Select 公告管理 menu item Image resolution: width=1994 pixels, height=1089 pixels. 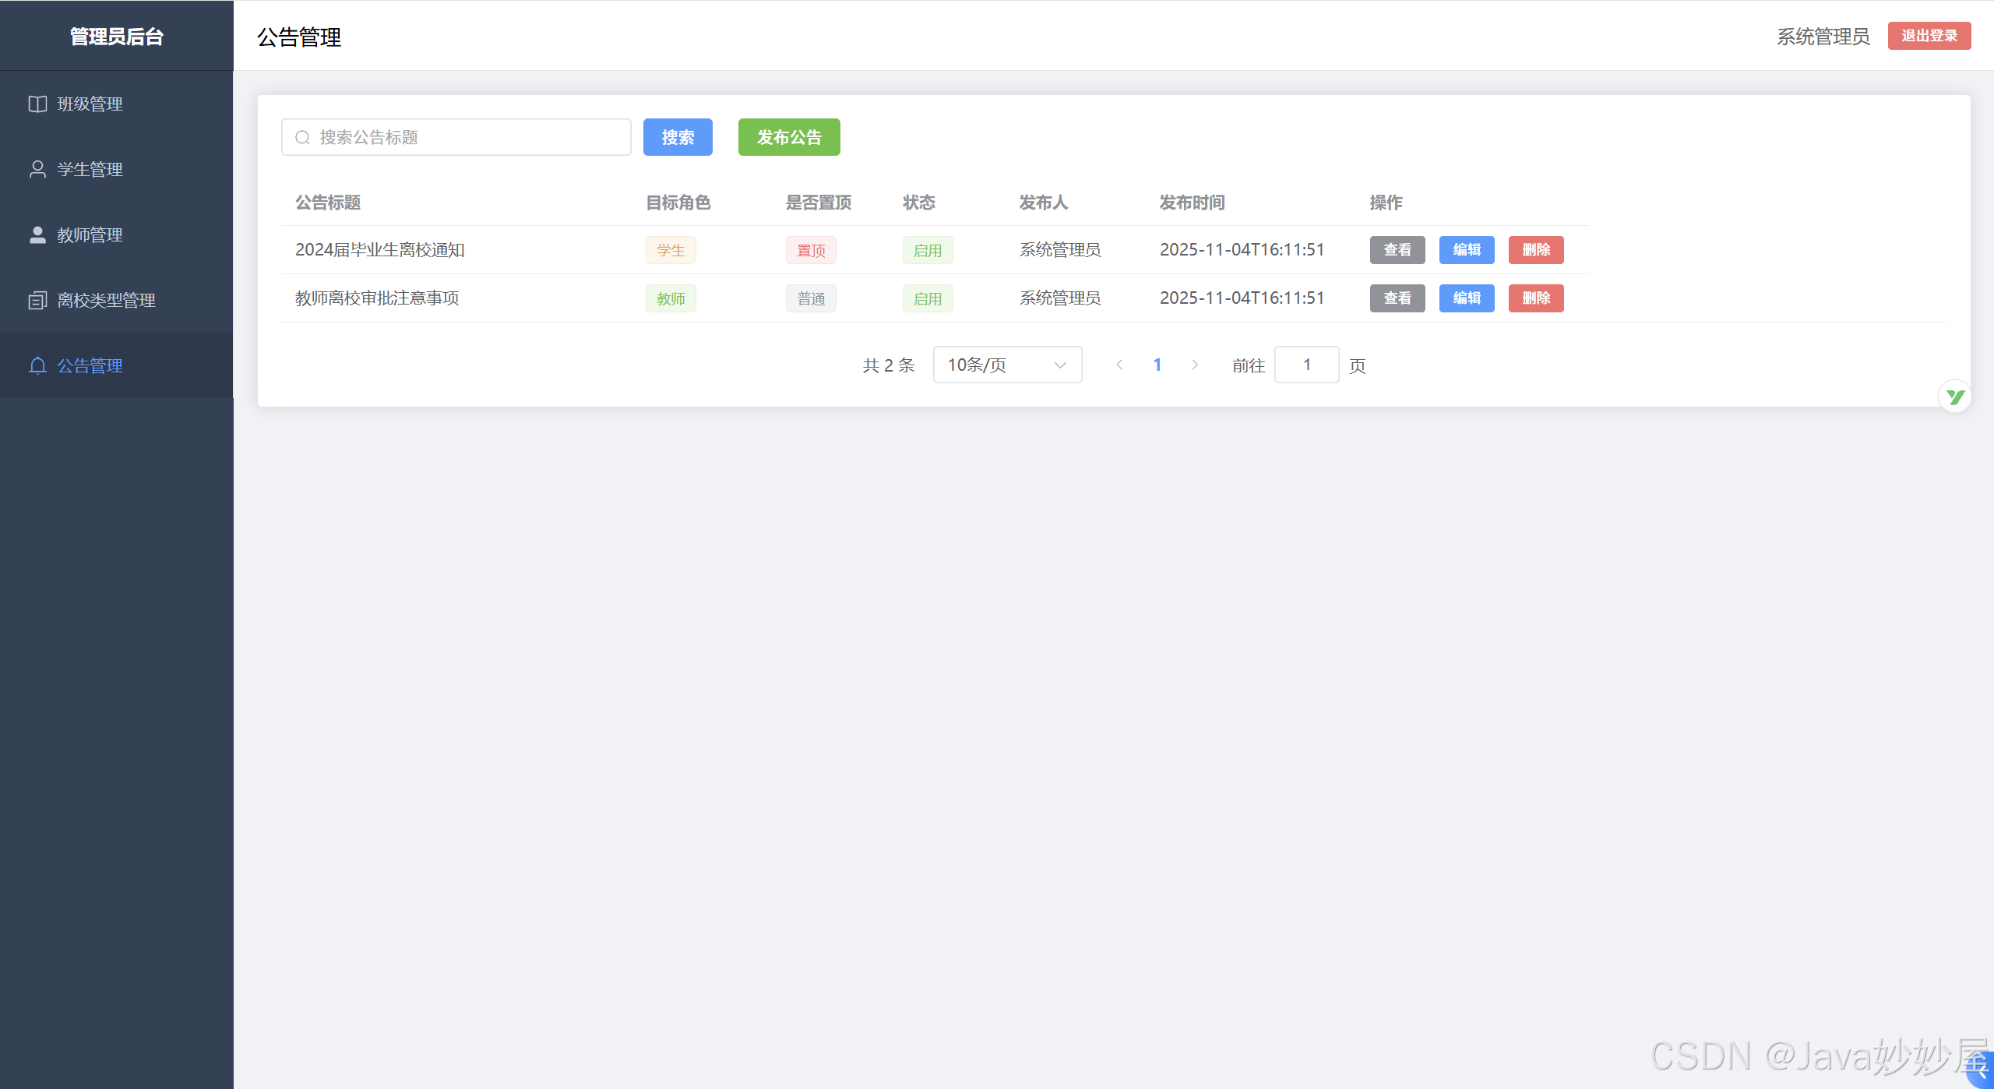tap(117, 365)
